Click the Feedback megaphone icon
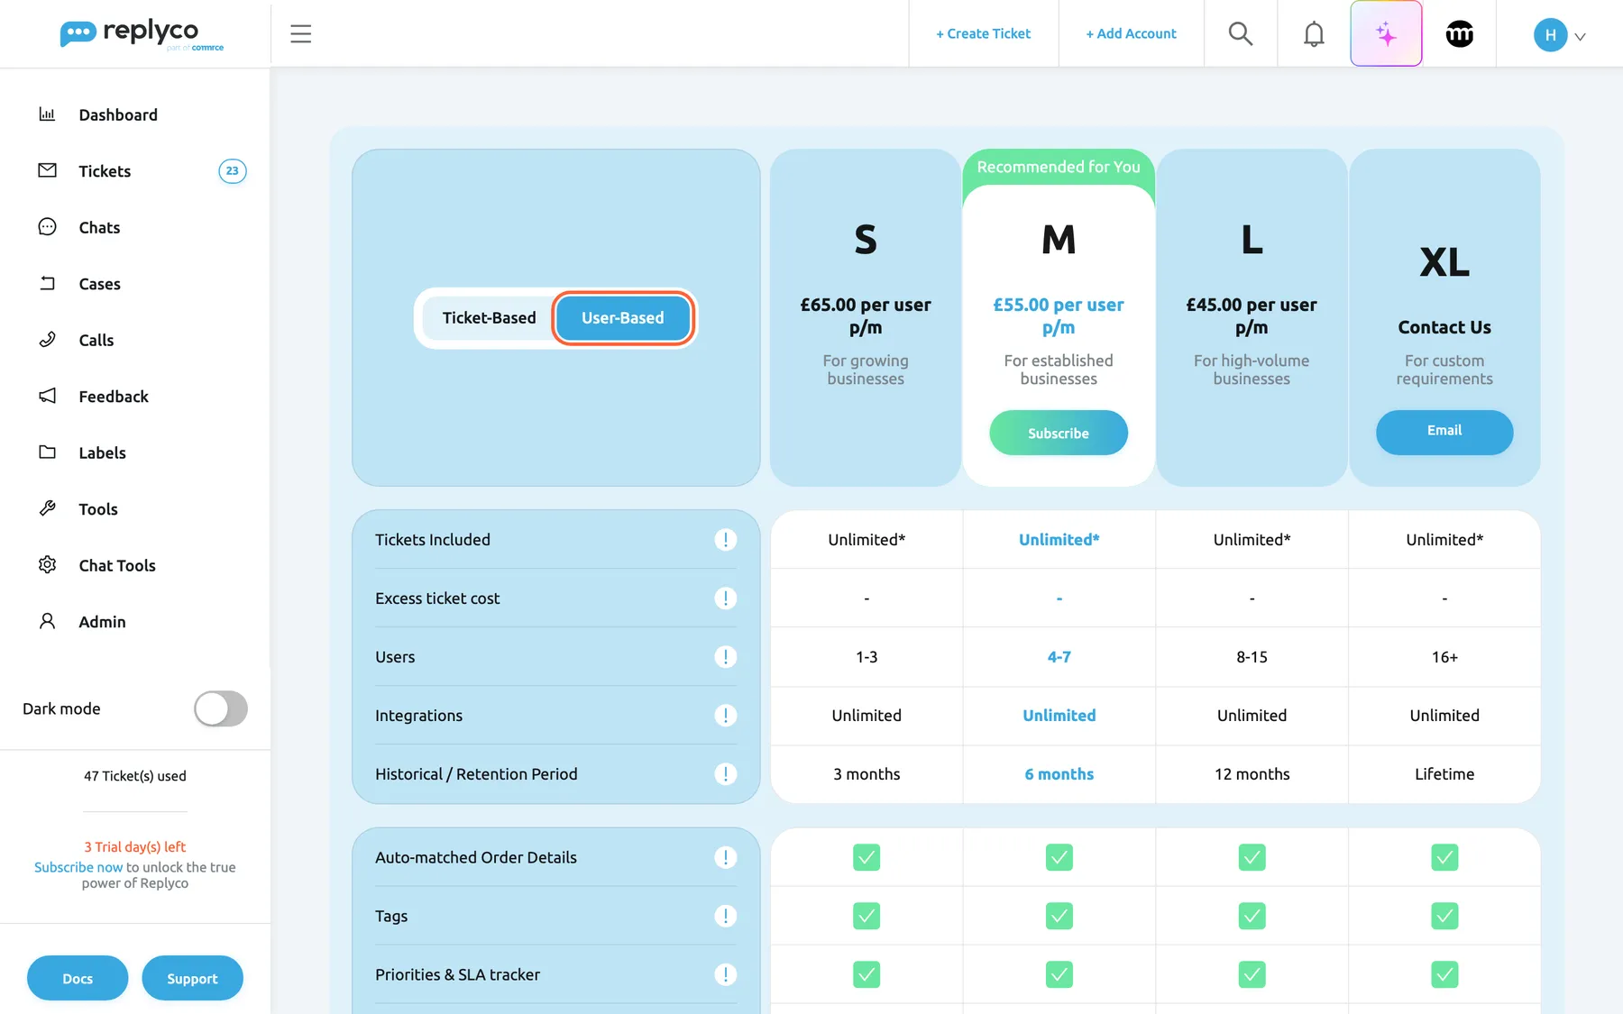 [47, 396]
